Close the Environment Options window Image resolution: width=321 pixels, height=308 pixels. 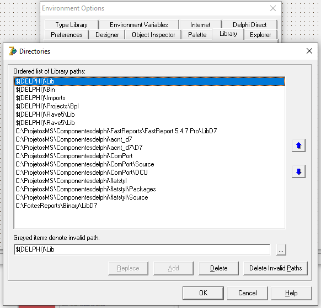click(273, 8)
